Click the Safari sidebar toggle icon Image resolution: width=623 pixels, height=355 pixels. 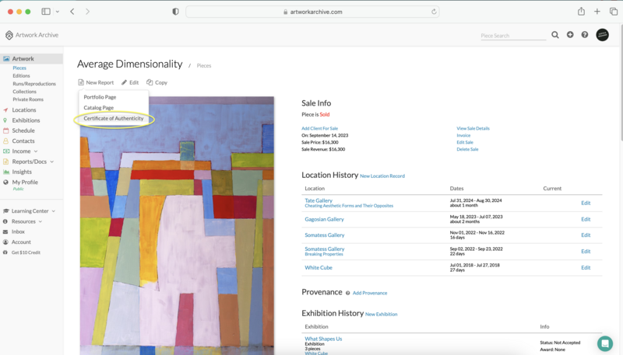pyautogui.click(x=46, y=12)
